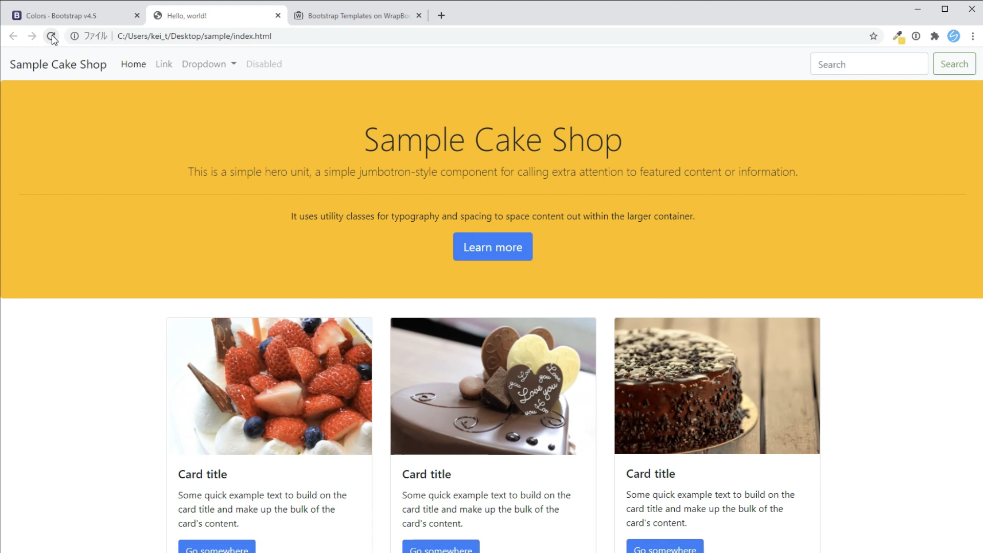Open a new tab with the plus icon
Screen dimensions: 983x553
(441, 15)
